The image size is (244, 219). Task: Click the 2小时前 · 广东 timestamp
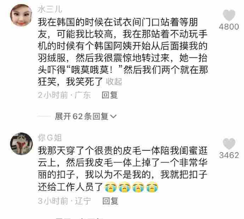64,95
